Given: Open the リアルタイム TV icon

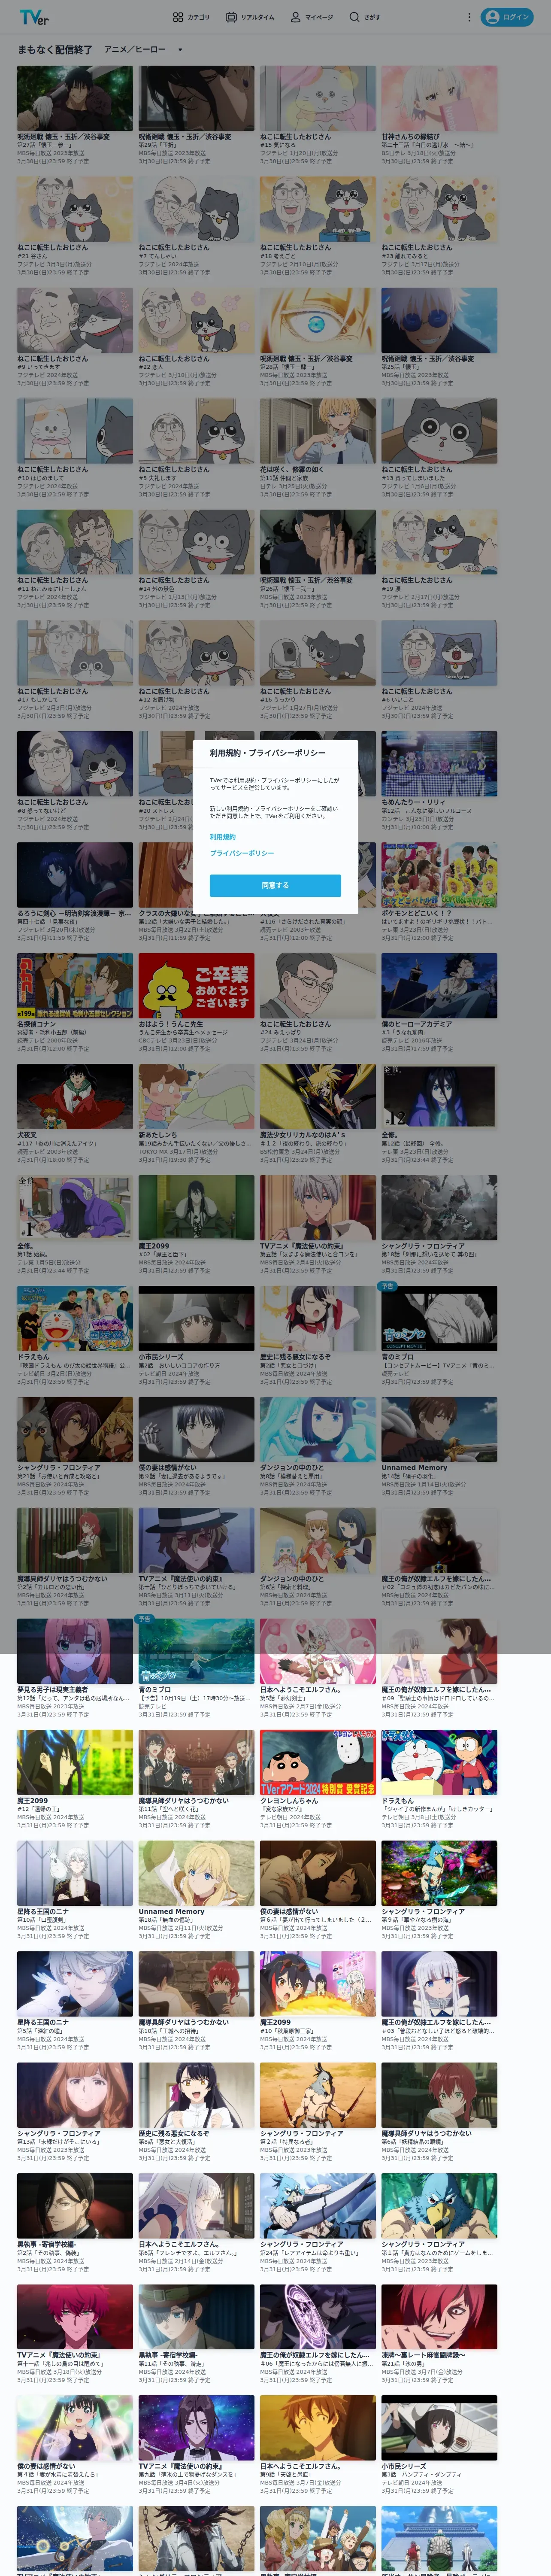Looking at the screenshot, I should (231, 17).
